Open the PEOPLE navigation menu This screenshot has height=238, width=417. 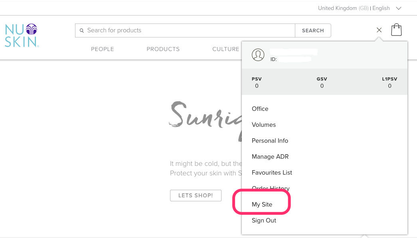[x=103, y=49]
